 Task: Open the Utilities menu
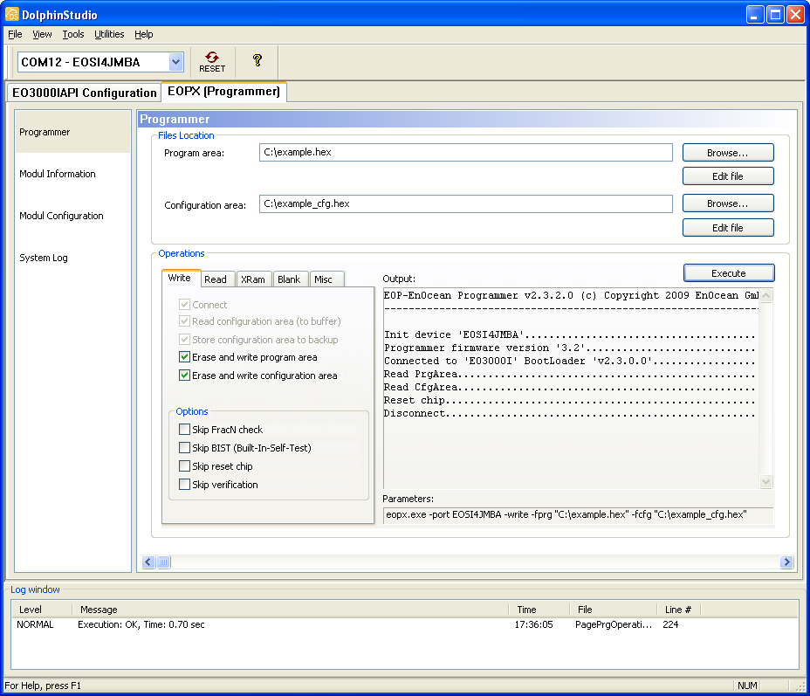coord(109,34)
